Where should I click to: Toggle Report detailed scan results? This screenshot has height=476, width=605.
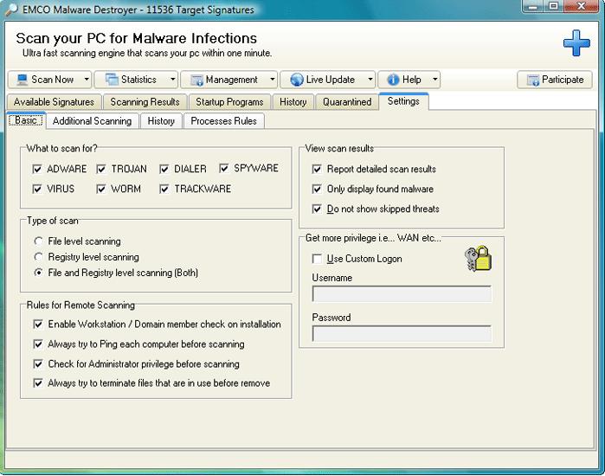pyautogui.click(x=317, y=169)
